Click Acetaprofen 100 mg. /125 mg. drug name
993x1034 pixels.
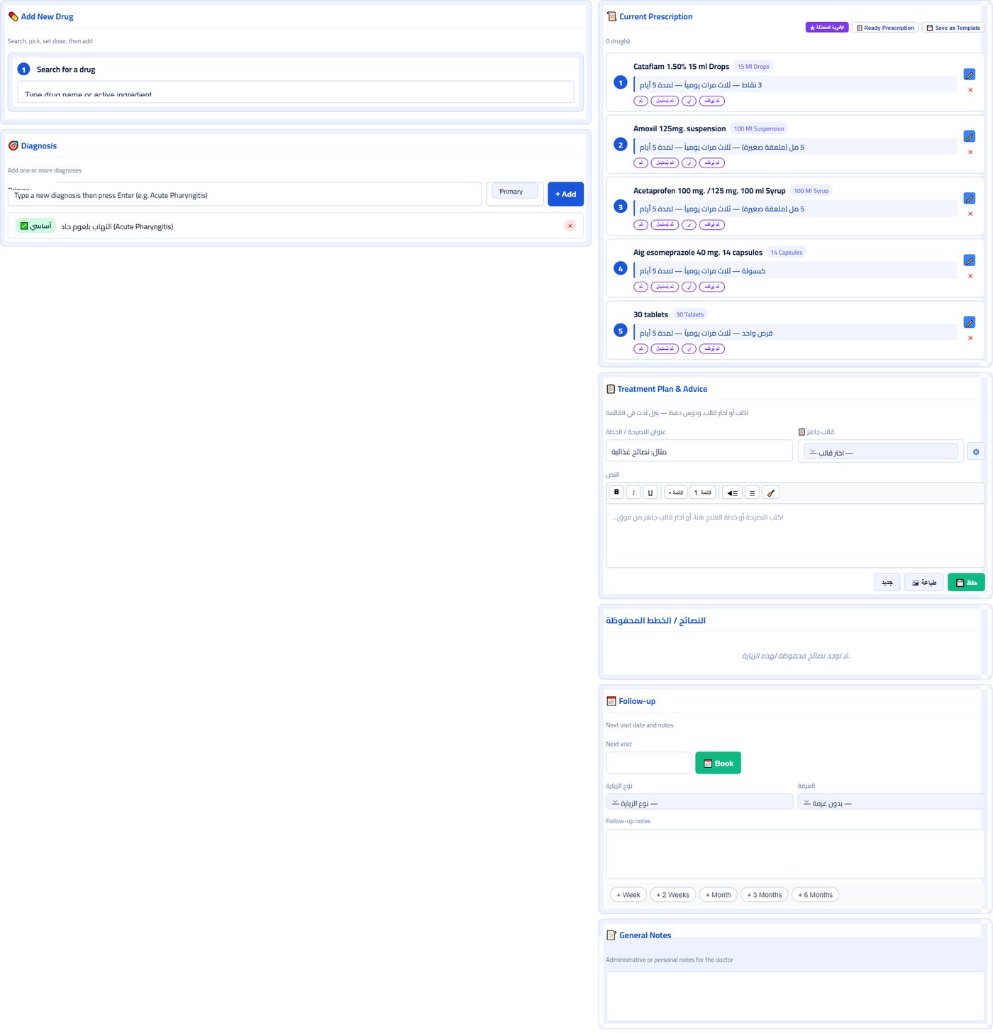click(709, 191)
